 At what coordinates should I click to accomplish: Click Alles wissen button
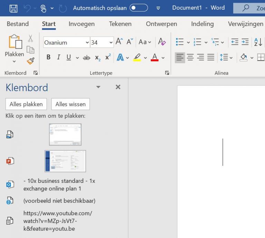coord(70,104)
